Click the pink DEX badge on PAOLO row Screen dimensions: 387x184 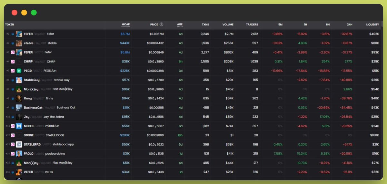13,154
